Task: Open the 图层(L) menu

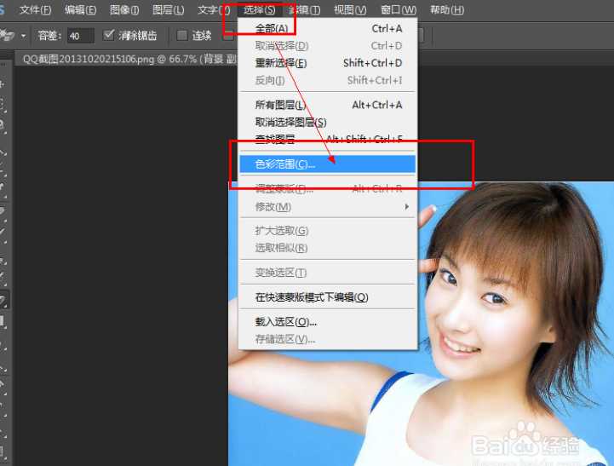Action: [x=168, y=9]
